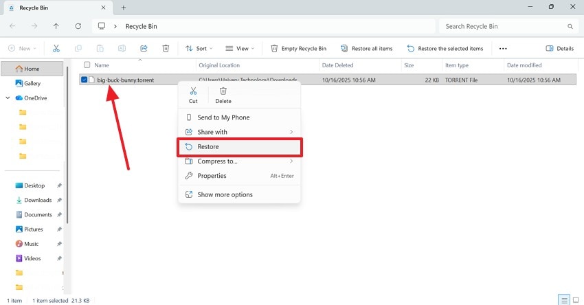Click Restore all items
This screenshot has width=584, height=305.
click(367, 48)
